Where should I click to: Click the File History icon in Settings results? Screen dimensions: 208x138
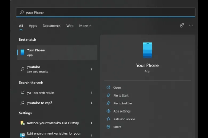(x=23, y=123)
